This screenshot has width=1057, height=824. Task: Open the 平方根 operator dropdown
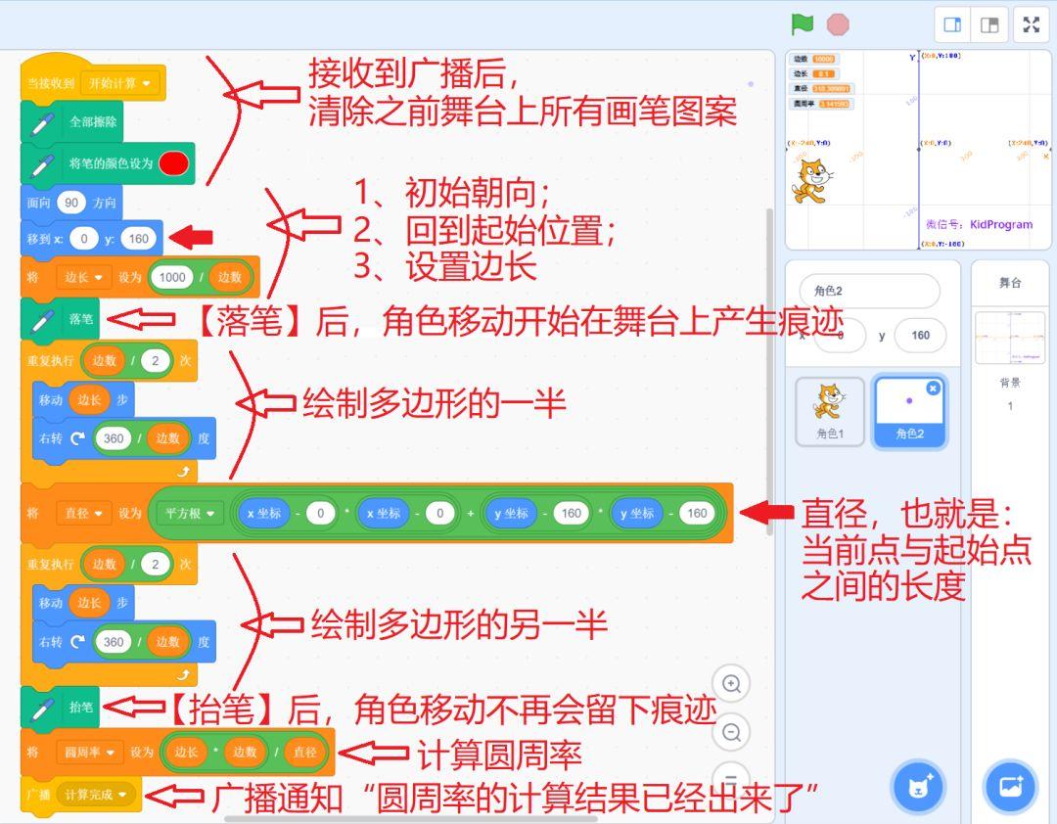pyautogui.click(x=190, y=513)
